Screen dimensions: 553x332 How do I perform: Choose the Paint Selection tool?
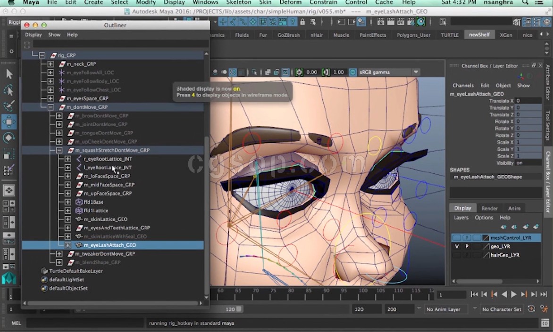tap(9, 106)
